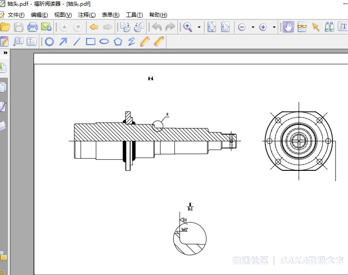Click the text insertion T-with-arrow tool
348x275 pixels.
click(18, 41)
